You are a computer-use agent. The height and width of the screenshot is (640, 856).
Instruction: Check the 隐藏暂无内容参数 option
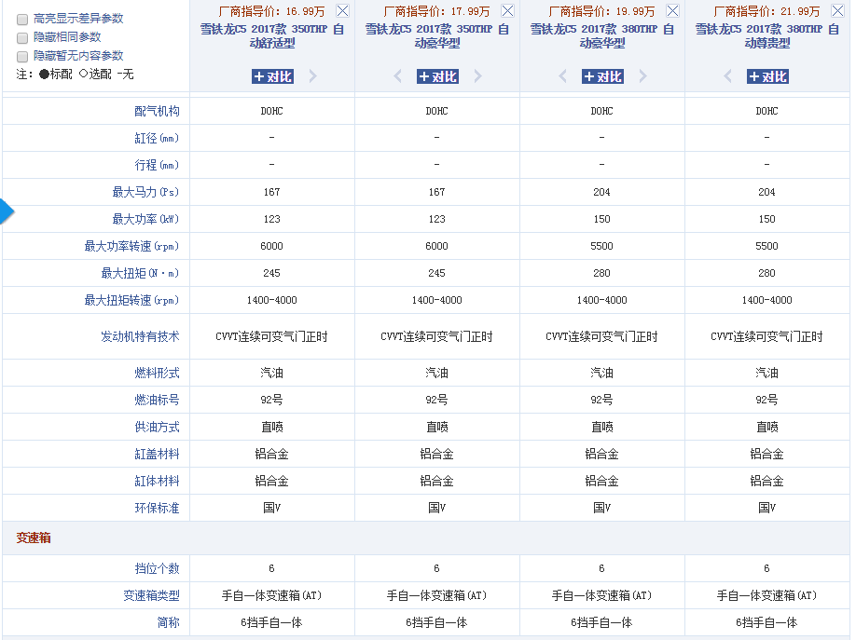click(x=22, y=57)
